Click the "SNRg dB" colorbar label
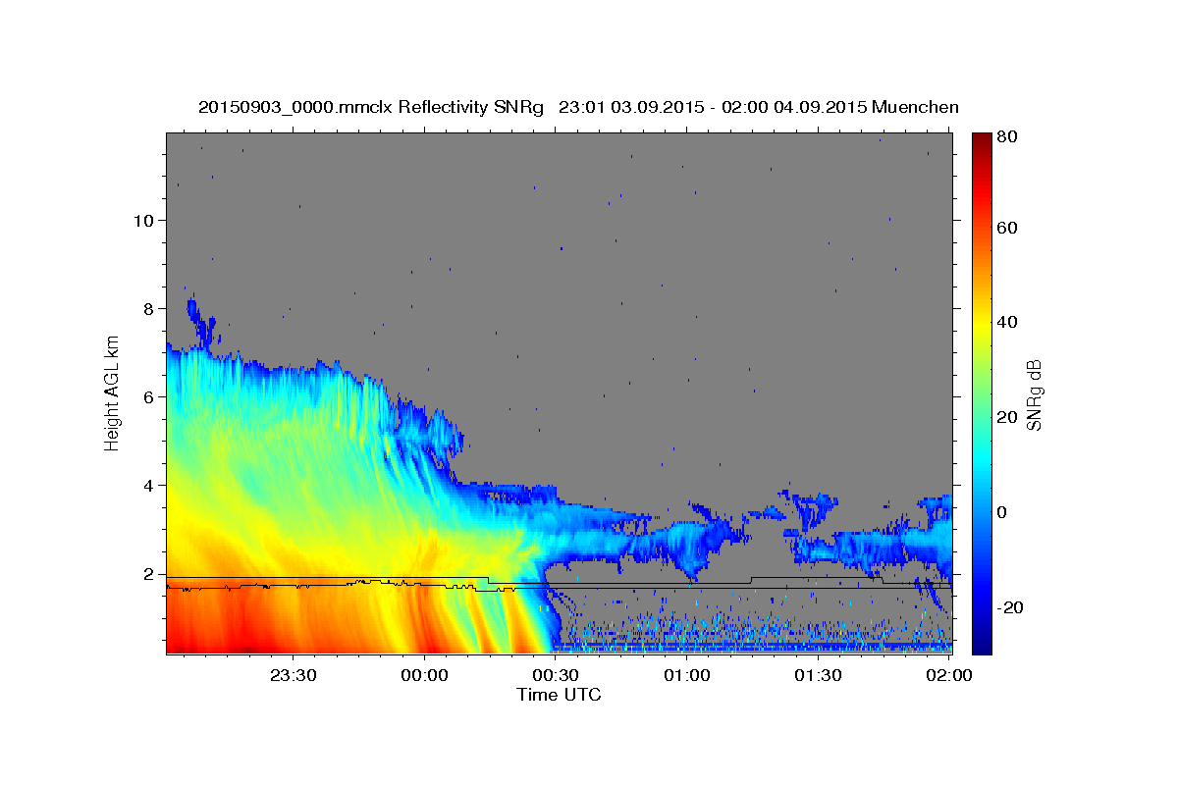 coord(1034,395)
